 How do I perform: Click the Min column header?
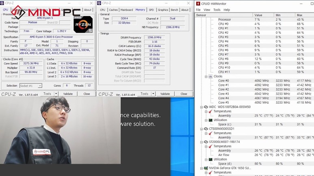tap(284, 15)
